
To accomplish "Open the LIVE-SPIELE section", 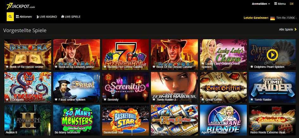I will [x=71, y=17].
